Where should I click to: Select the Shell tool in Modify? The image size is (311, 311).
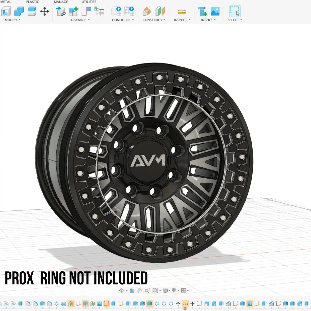(x=6, y=12)
